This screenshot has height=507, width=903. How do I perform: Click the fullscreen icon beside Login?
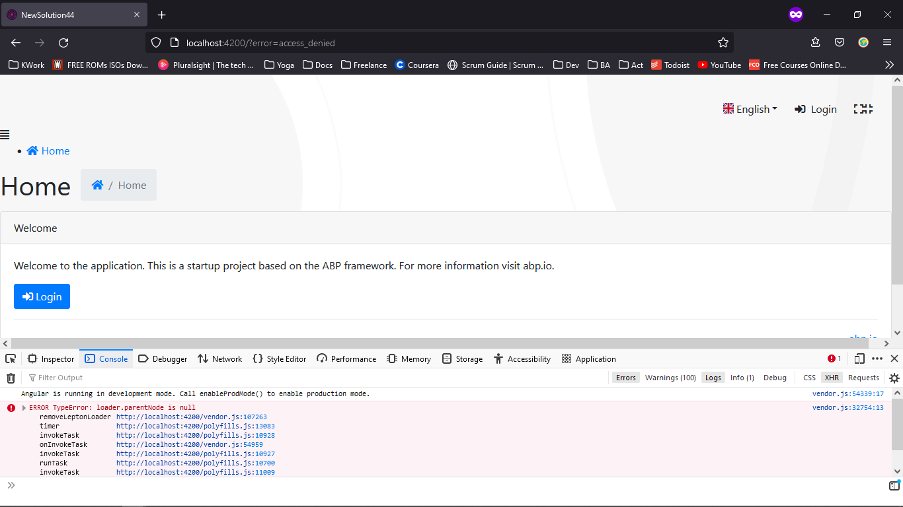pyautogui.click(x=863, y=109)
